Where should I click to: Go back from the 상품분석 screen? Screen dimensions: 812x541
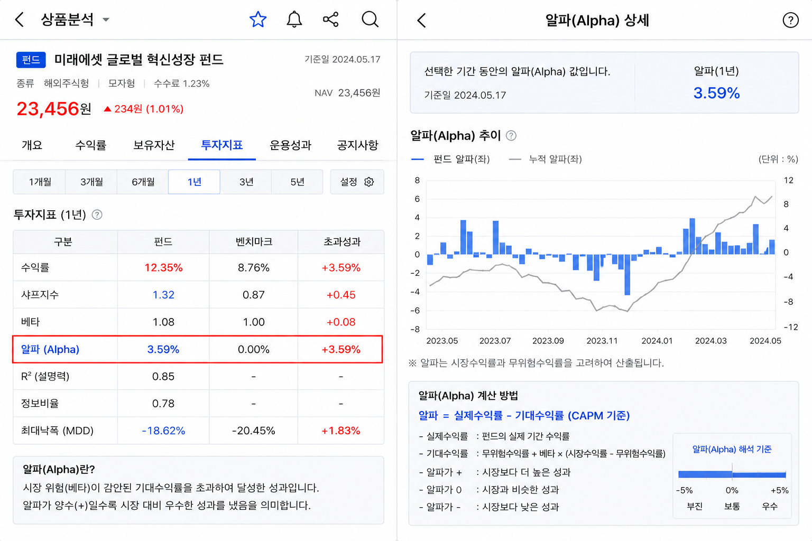coord(20,20)
